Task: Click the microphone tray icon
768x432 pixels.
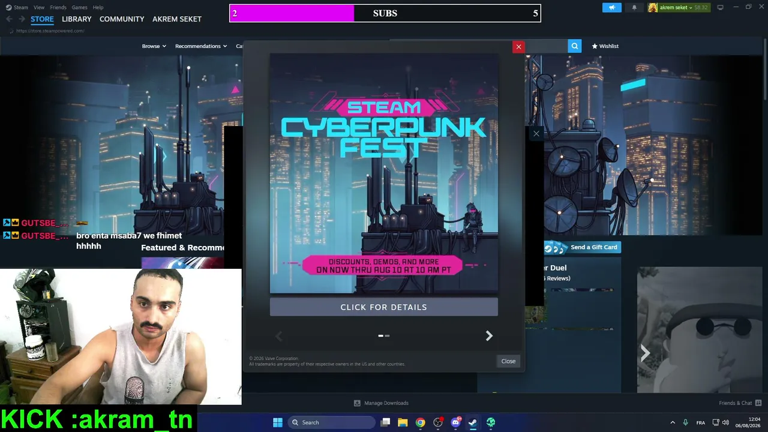Action: [685, 422]
